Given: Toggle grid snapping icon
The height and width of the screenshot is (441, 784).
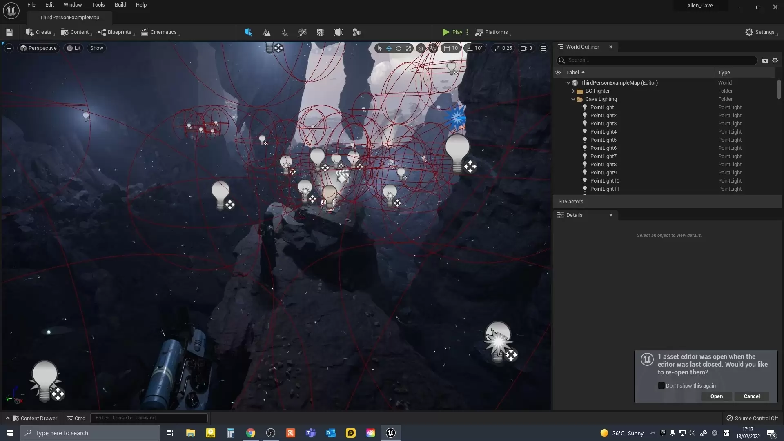Looking at the screenshot, I should pos(447,48).
